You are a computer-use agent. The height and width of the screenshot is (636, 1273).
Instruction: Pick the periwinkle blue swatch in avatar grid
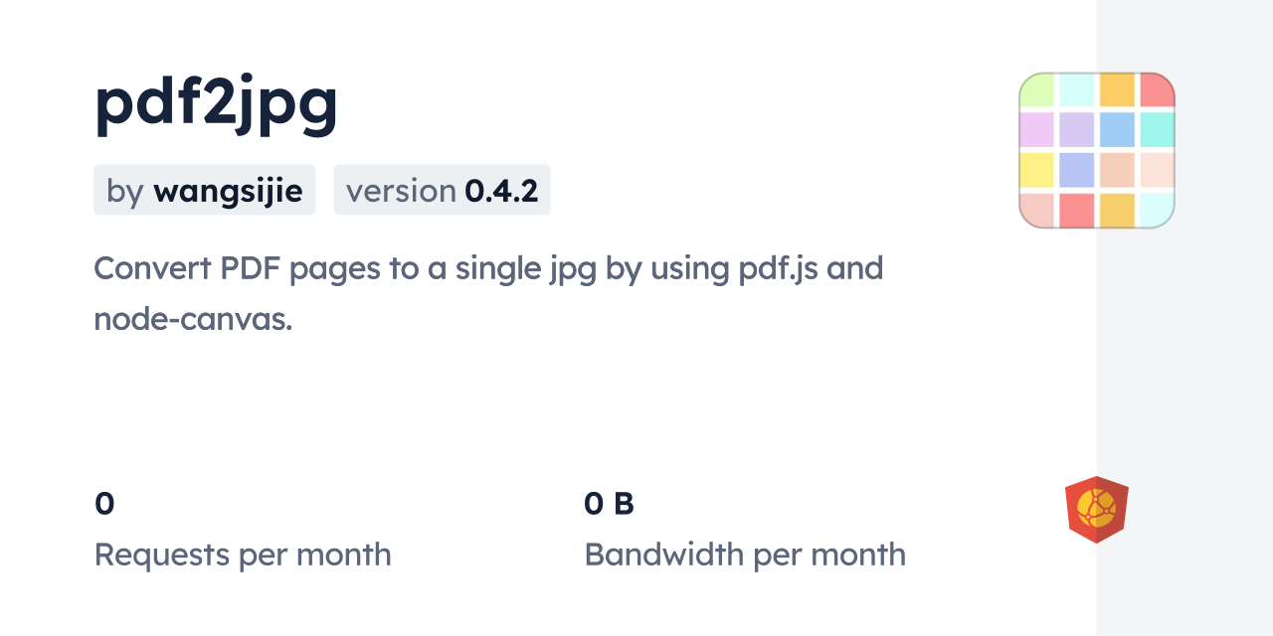click(1077, 170)
